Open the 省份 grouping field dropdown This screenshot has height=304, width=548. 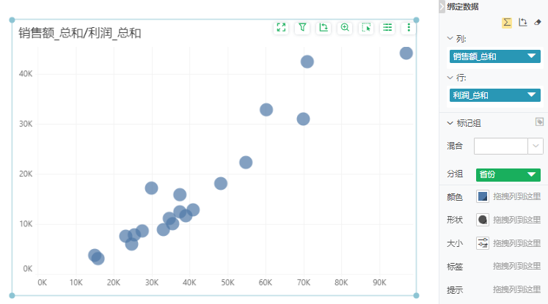[532, 174]
